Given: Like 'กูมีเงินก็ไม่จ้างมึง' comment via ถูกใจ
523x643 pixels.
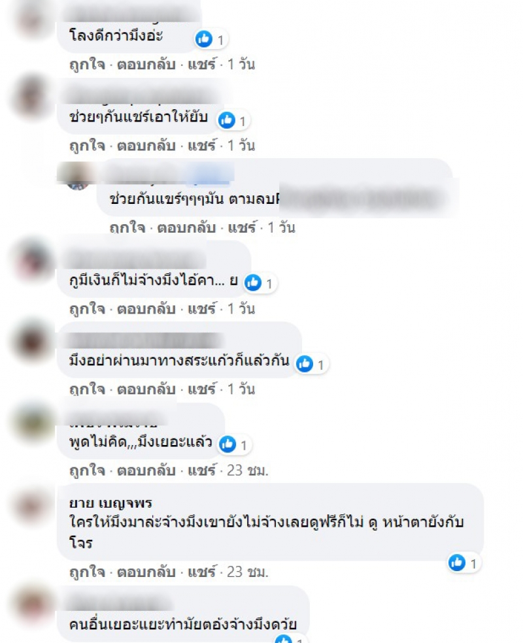Looking at the screenshot, I should pyautogui.click(x=88, y=309).
